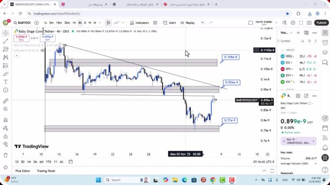Open the Pine Editor tab
The image size is (330, 185).
pyautogui.click(x=24, y=171)
